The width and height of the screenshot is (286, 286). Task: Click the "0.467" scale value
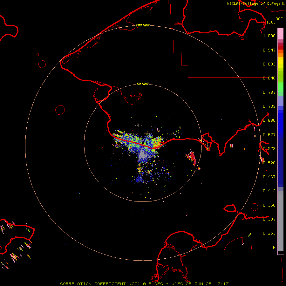[269, 177]
